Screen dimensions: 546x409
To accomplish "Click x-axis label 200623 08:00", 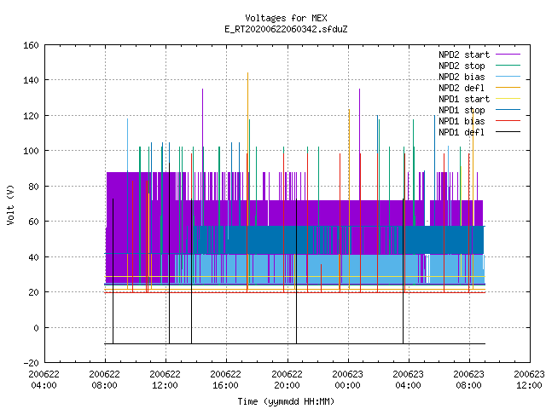I will [468, 380].
